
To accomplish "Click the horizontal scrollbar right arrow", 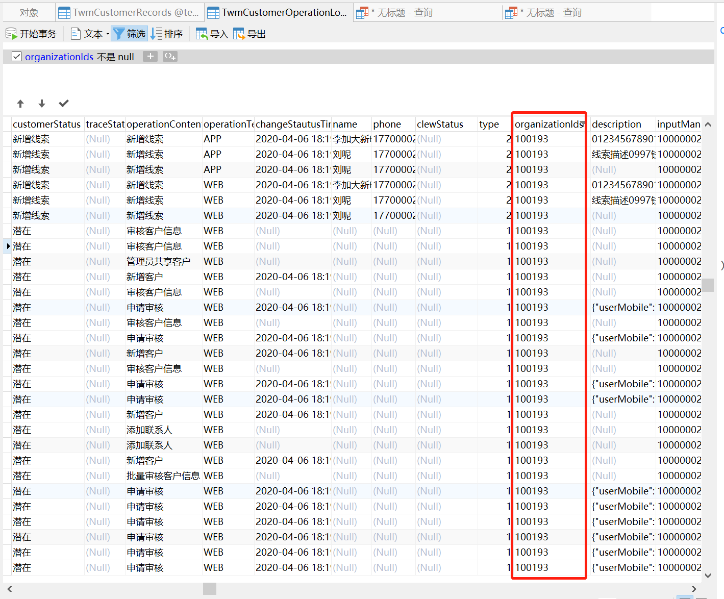I will pyautogui.click(x=694, y=589).
